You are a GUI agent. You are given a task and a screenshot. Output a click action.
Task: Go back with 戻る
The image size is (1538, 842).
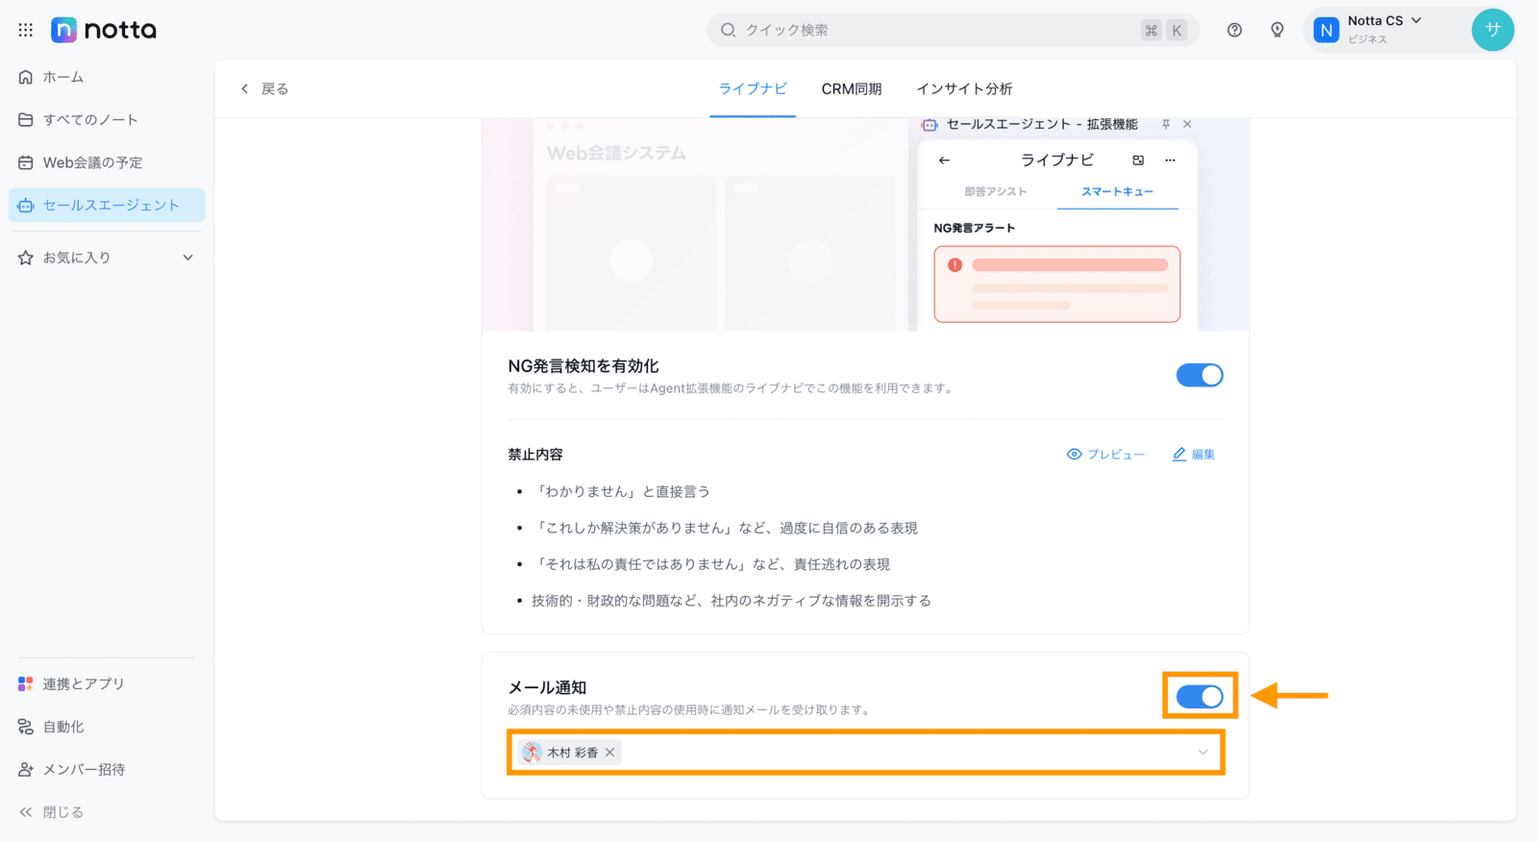[x=264, y=88]
